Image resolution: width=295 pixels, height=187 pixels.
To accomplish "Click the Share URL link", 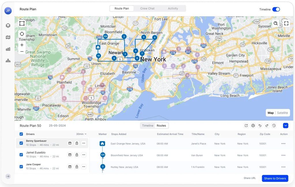I will click(x=250, y=178).
